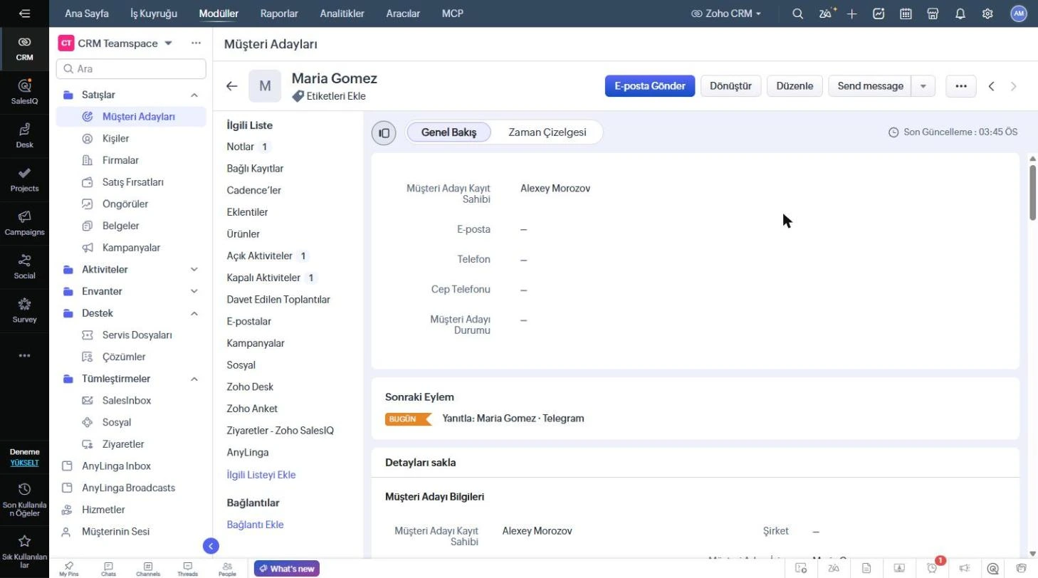This screenshot has height=578, width=1038.
Task: Open Kişiler in the sidebar
Action: [115, 139]
